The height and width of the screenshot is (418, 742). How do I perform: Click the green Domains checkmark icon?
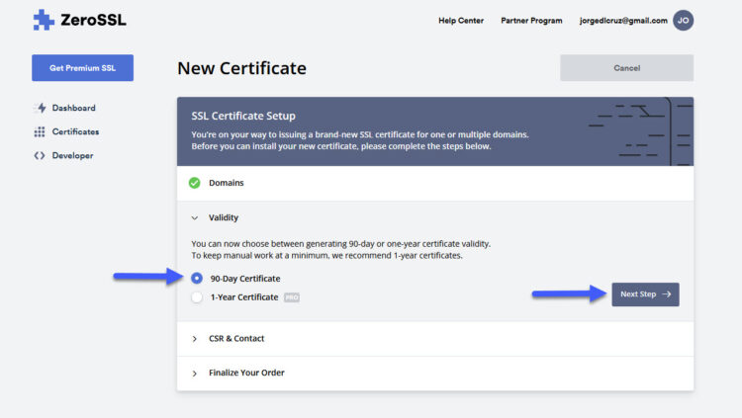point(195,183)
